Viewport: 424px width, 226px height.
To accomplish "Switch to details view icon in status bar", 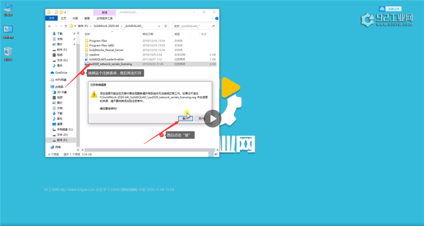I will click(x=211, y=154).
